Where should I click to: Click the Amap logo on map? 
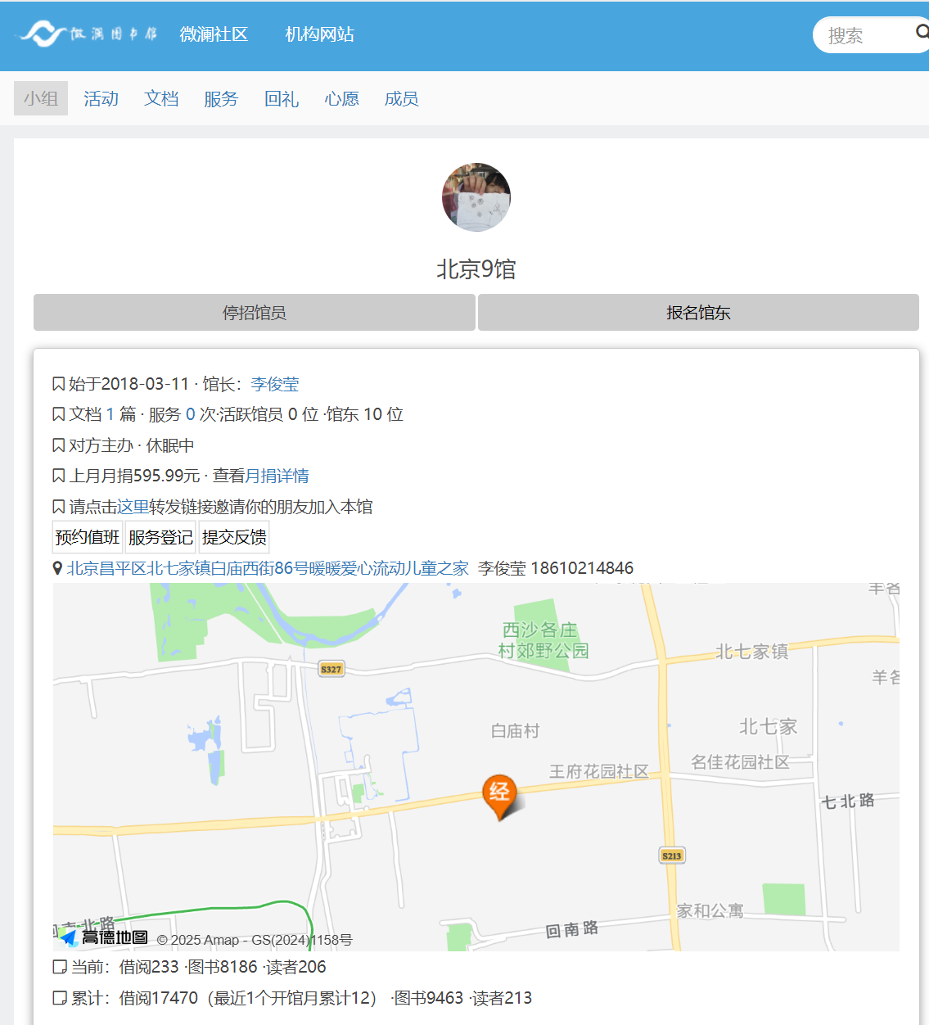coord(104,937)
